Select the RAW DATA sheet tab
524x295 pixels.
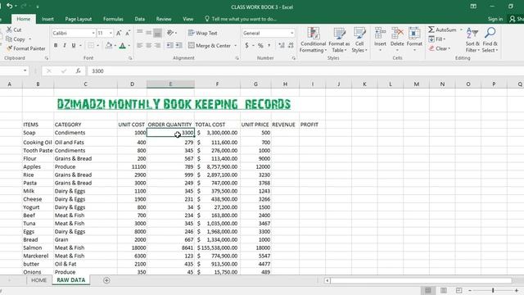(71, 280)
